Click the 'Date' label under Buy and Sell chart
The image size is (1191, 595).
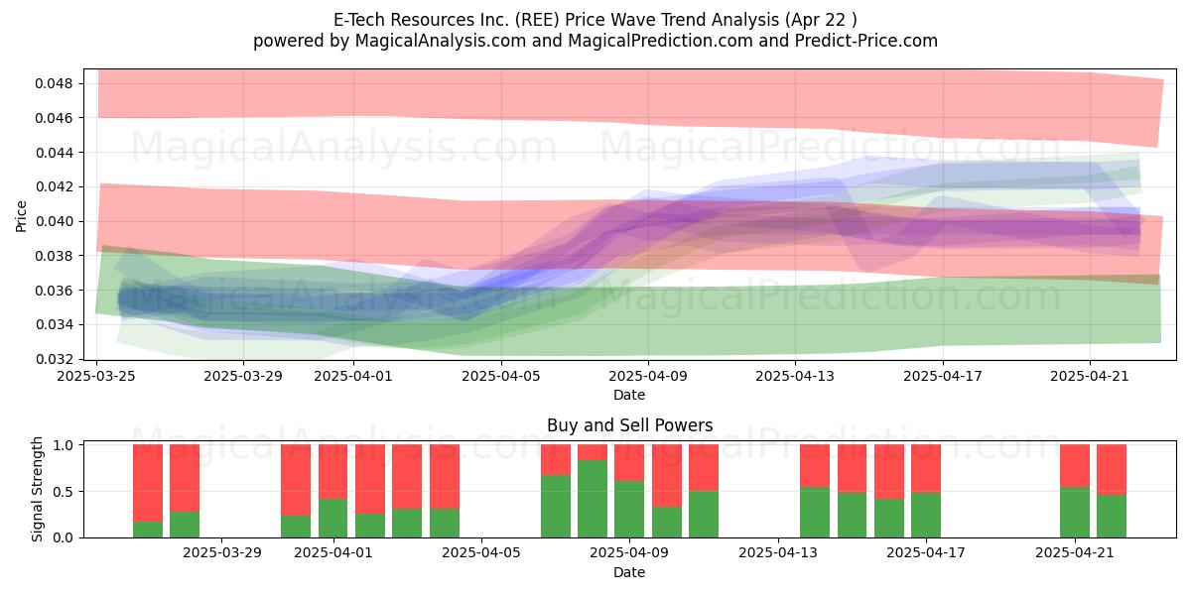tap(629, 572)
